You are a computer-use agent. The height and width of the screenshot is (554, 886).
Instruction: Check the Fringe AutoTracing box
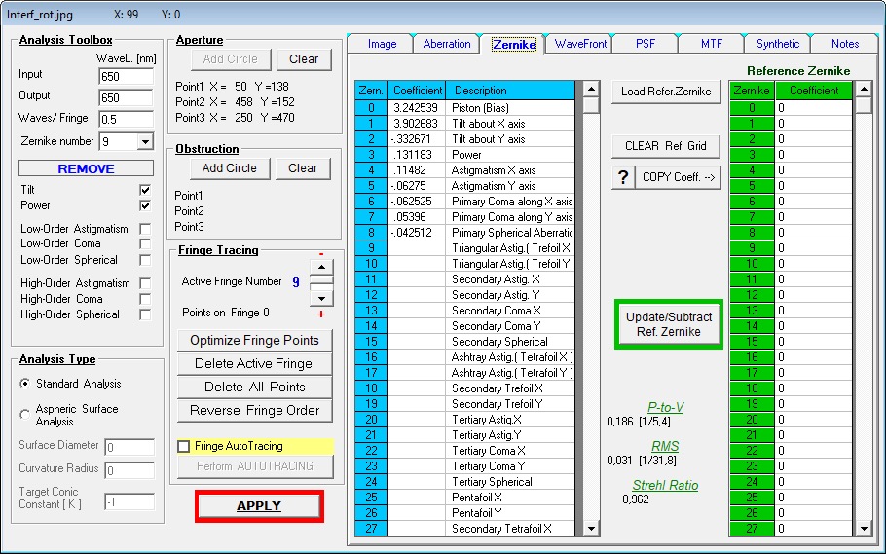click(184, 446)
